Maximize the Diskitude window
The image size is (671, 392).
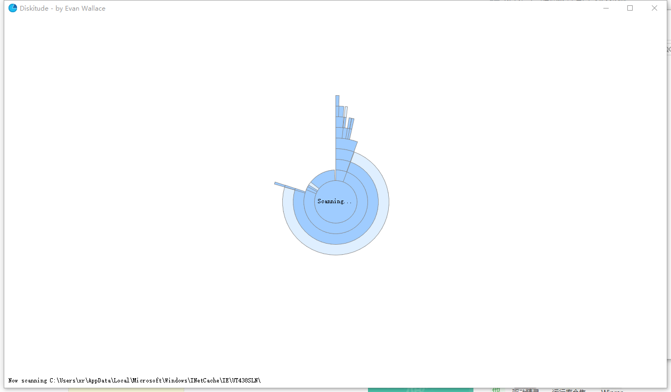(630, 8)
